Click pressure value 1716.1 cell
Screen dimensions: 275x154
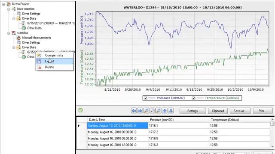pyautogui.click(x=179, y=125)
